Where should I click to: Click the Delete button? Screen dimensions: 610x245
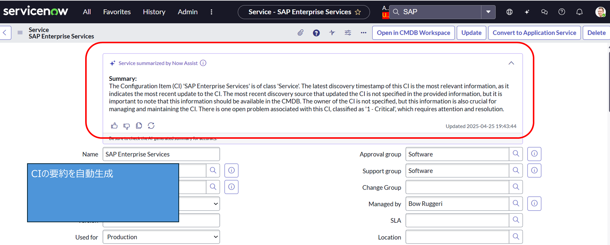tap(596, 33)
